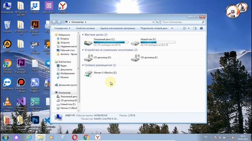
Task: Click Подключить сетевой диск button
Action: [154, 28]
